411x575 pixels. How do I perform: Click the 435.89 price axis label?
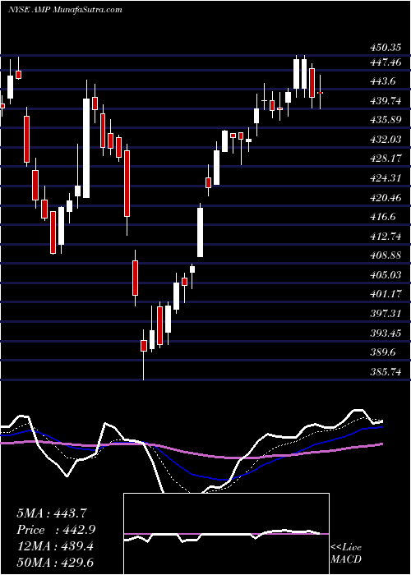(x=385, y=120)
